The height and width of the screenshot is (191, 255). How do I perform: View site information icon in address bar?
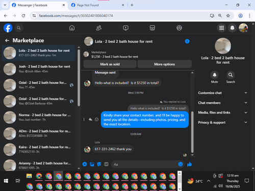(x=34, y=16)
